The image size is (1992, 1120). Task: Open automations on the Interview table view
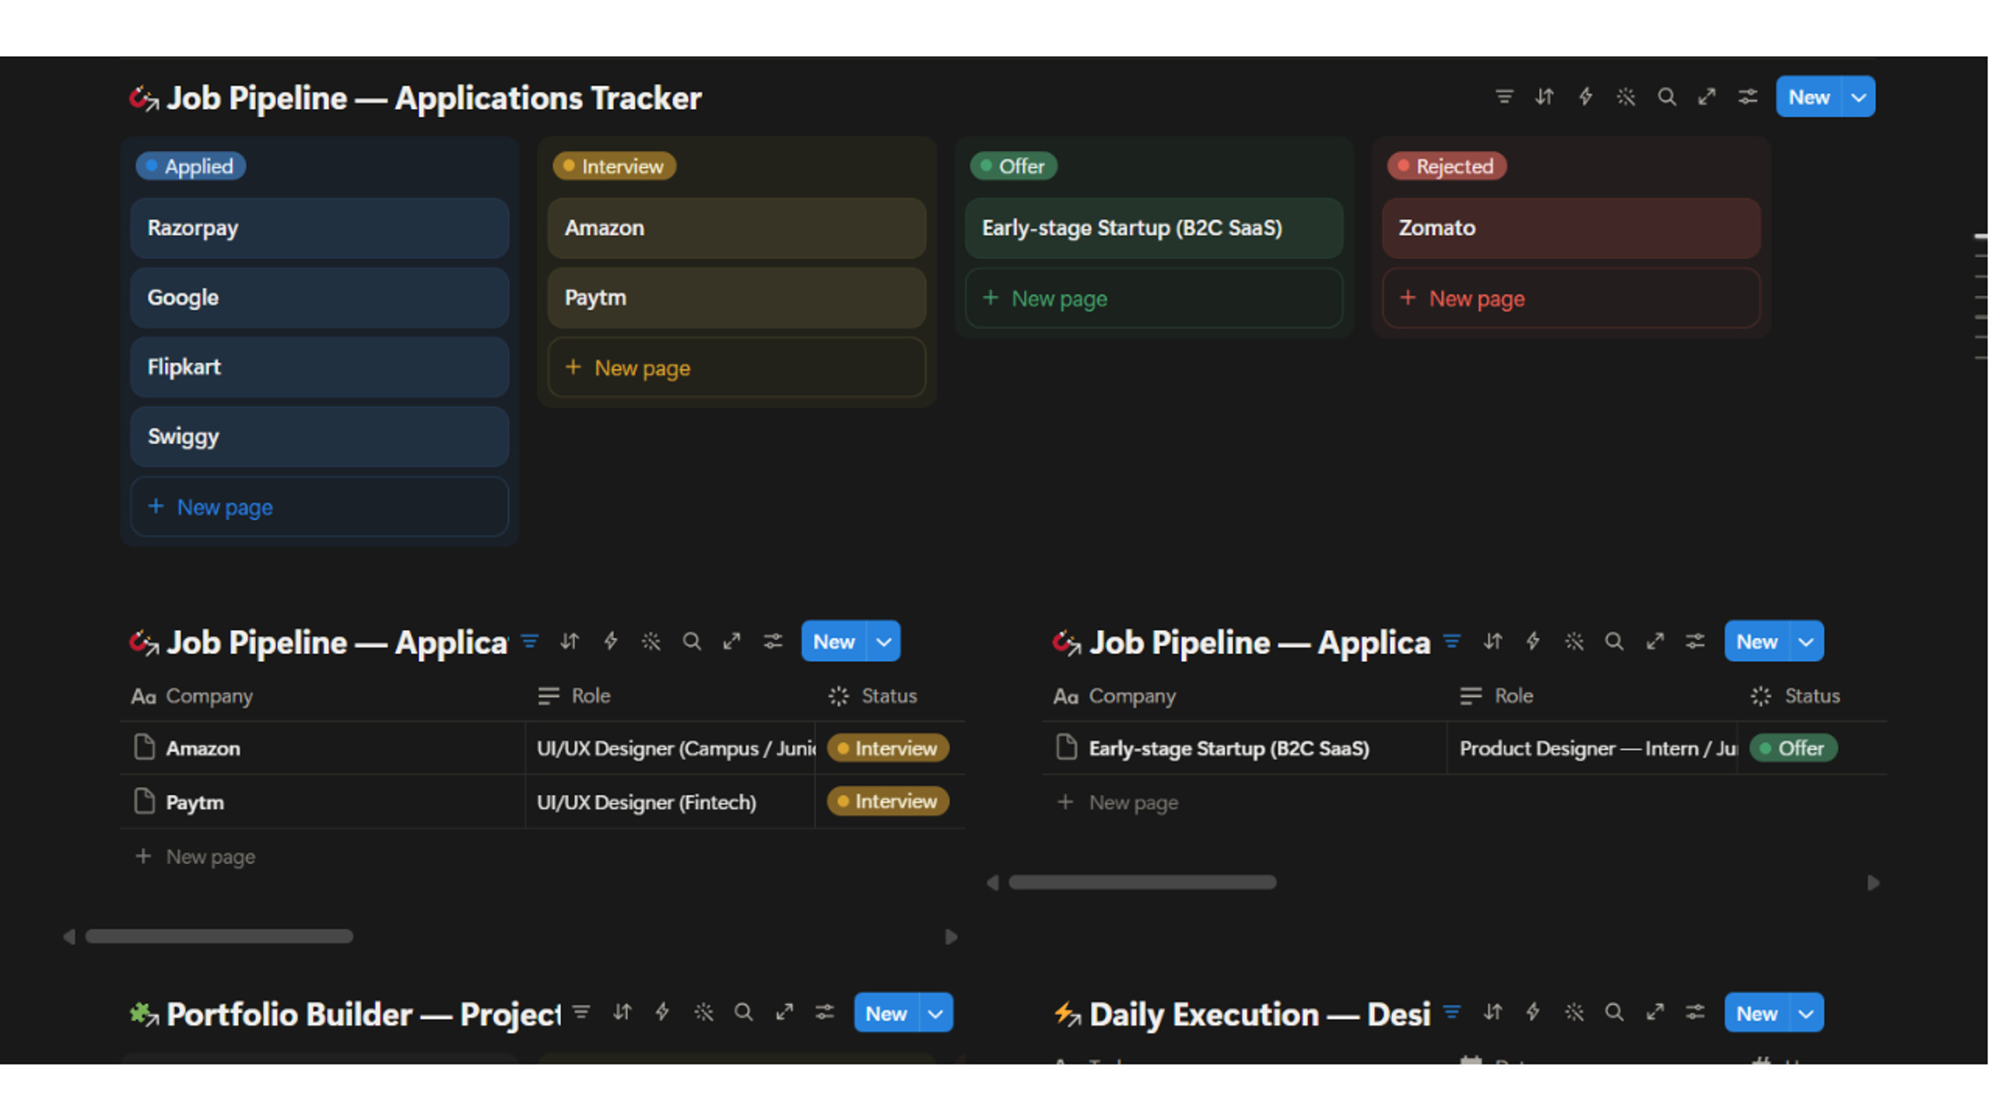tap(611, 642)
